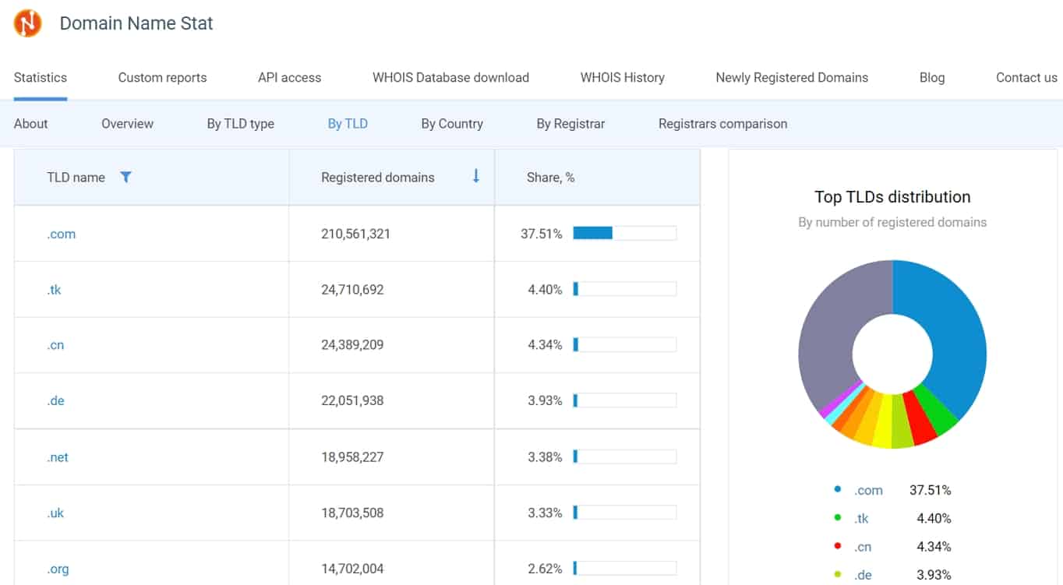Click the Domain Name Stat site title
Viewport: 1063px width, 585px height.
click(x=136, y=23)
